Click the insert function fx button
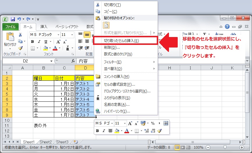Image resolution: width=252 pixels, height=153 pixels. [73, 61]
